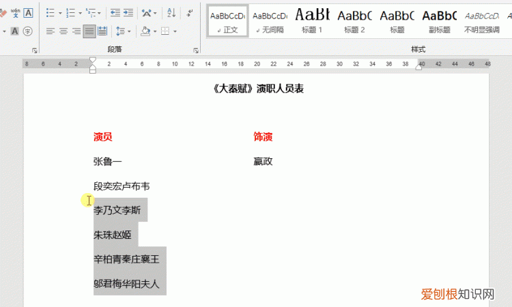Apply borders to selection

165,31
